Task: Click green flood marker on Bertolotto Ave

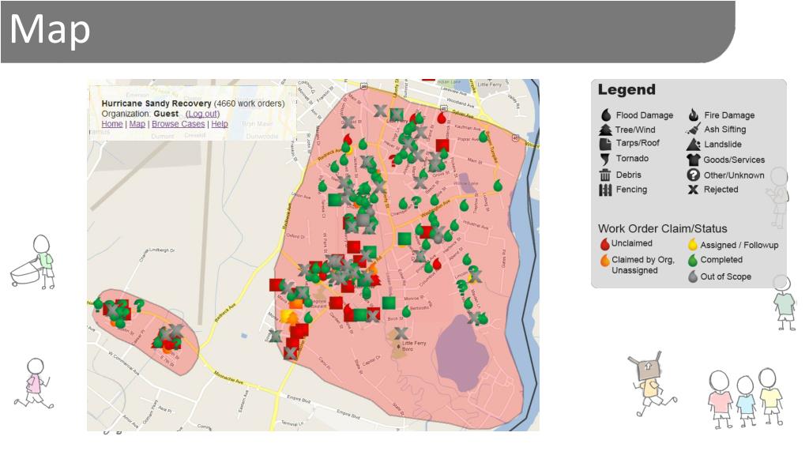Action: point(407,311)
